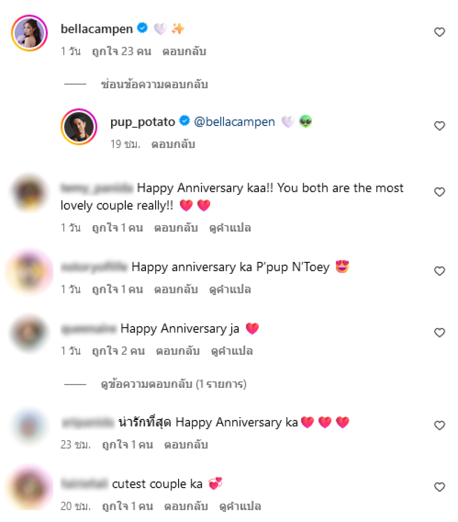Open the pup_potato username link
Viewport: 458px width, 522px height.
tap(143, 121)
